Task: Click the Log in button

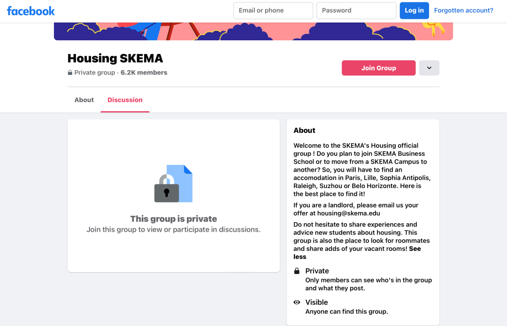Action: (414, 10)
